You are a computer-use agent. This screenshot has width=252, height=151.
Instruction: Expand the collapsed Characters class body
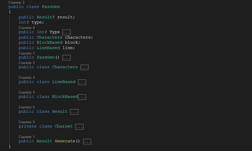(x=85, y=67)
